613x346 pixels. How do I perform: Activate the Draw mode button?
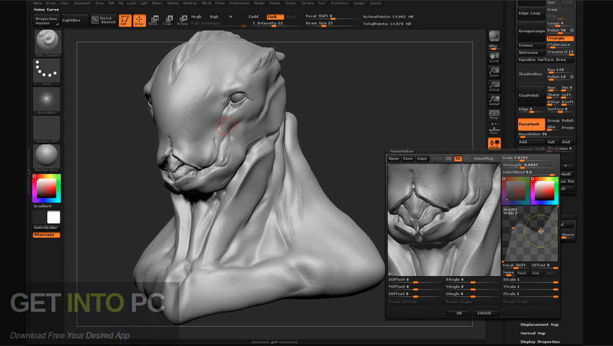[x=139, y=20]
